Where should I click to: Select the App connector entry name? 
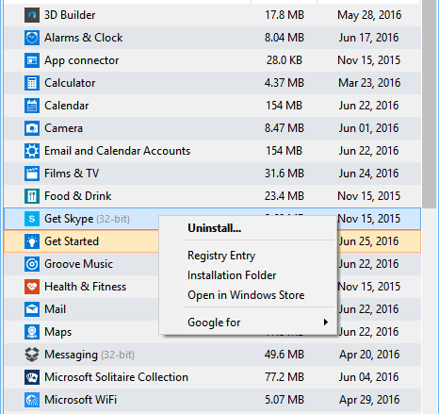pyautogui.click(x=82, y=60)
